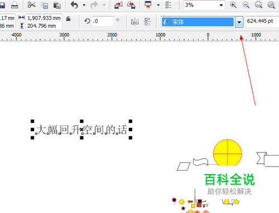Click the Mirror Horizontally icon
Viewport: 279px width, 213px height.
coord(134,22)
